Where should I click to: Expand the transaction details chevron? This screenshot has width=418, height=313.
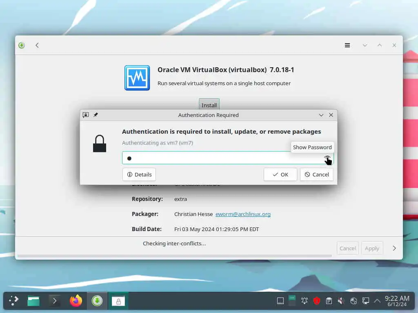[394, 248]
